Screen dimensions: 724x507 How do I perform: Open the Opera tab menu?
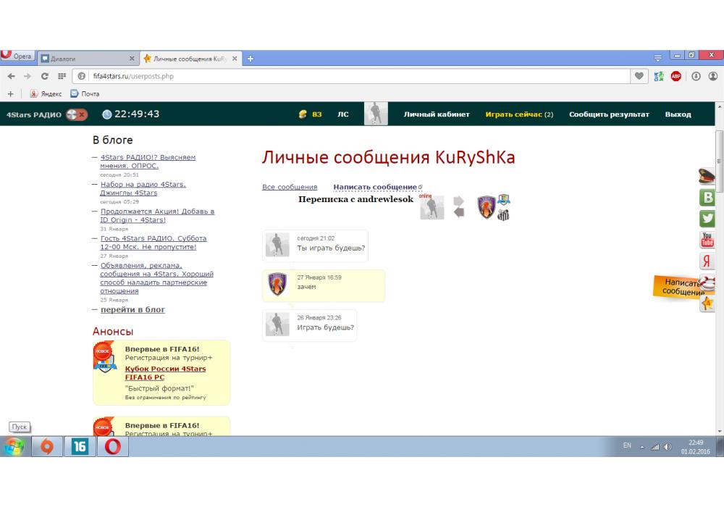click(658, 58)
